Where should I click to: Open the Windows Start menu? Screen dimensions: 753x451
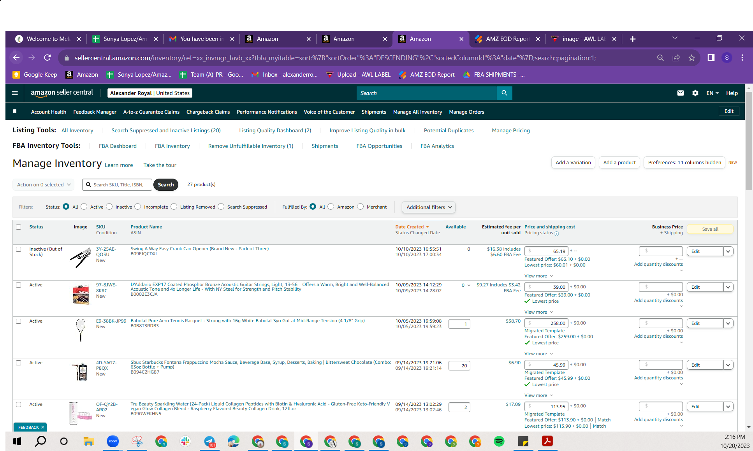(x=17, y=441)
